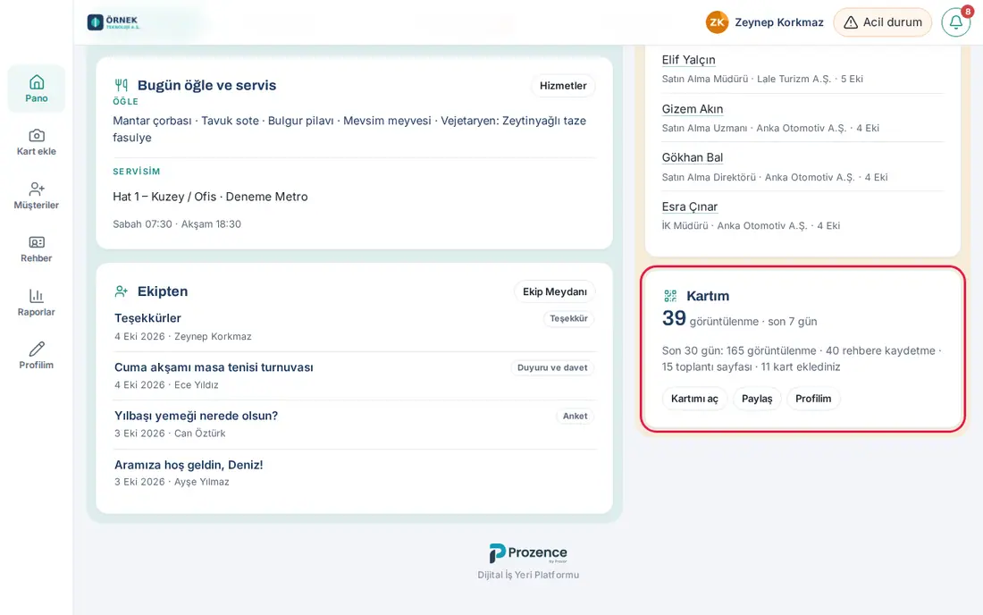Open notifications bell with 8 badge

(x=956, y=22)
